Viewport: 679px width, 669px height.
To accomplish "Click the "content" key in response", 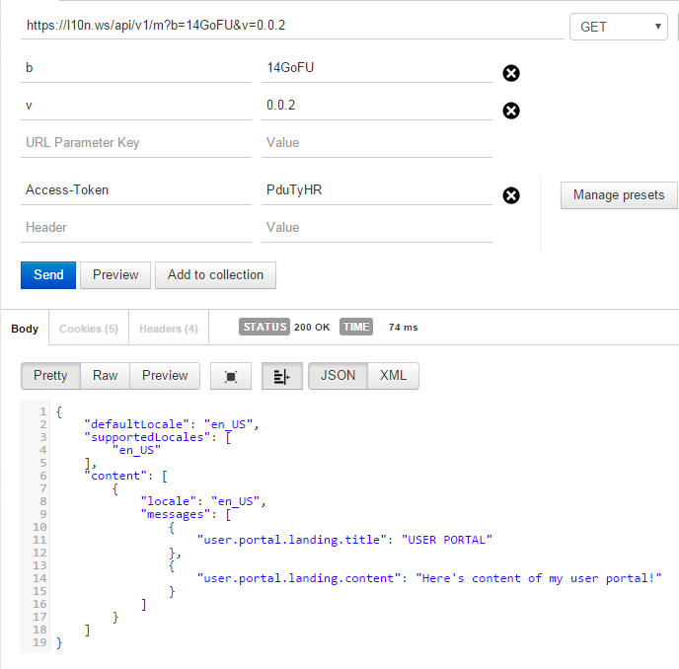I will point(115,476).
